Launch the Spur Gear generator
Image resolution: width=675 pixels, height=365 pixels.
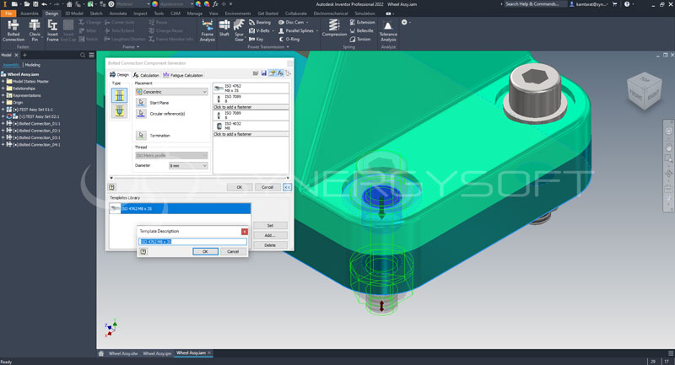239,31
